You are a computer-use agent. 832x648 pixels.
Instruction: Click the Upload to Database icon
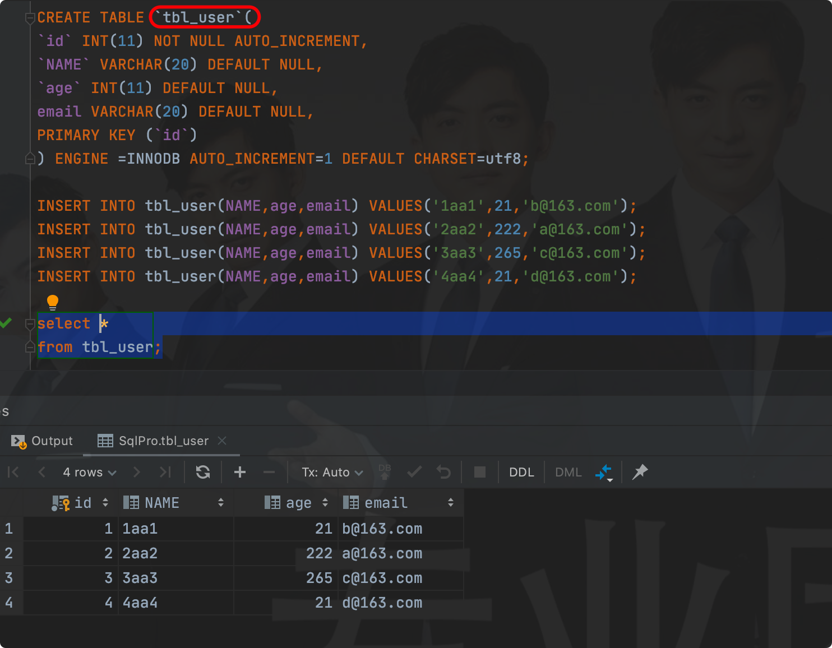pos(385,472)
